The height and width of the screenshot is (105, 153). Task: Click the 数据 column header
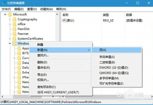129,15
